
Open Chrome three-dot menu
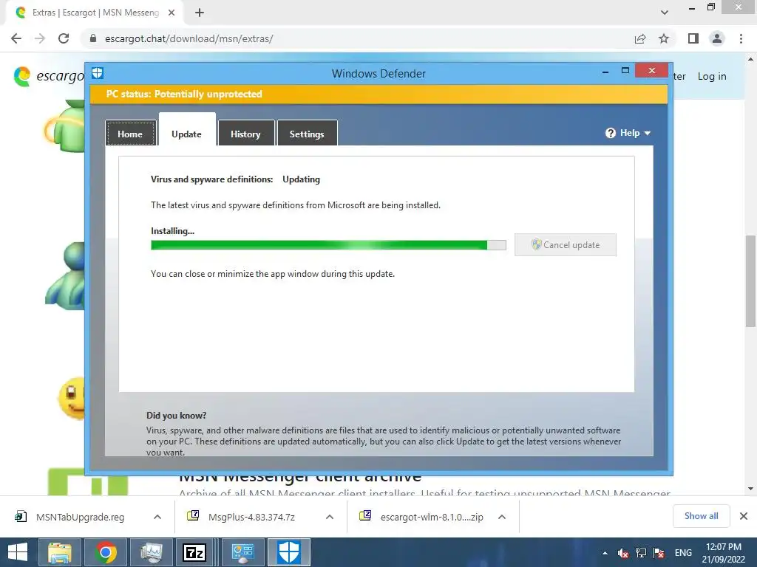741,38
